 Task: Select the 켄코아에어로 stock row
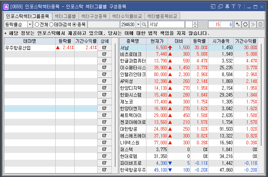tap(188, 122)
